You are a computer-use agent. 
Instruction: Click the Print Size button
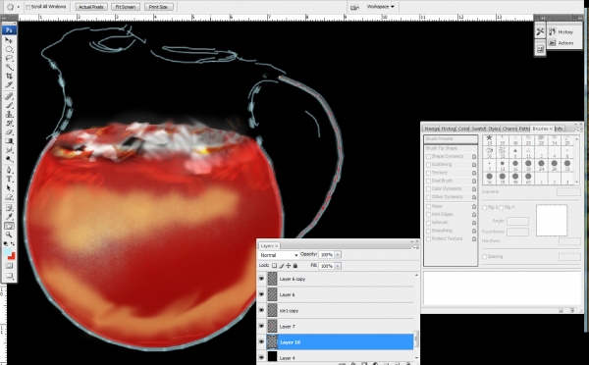point(158,7)
